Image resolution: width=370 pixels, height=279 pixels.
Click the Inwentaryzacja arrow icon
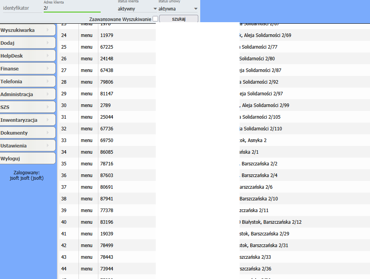point(48,120)
